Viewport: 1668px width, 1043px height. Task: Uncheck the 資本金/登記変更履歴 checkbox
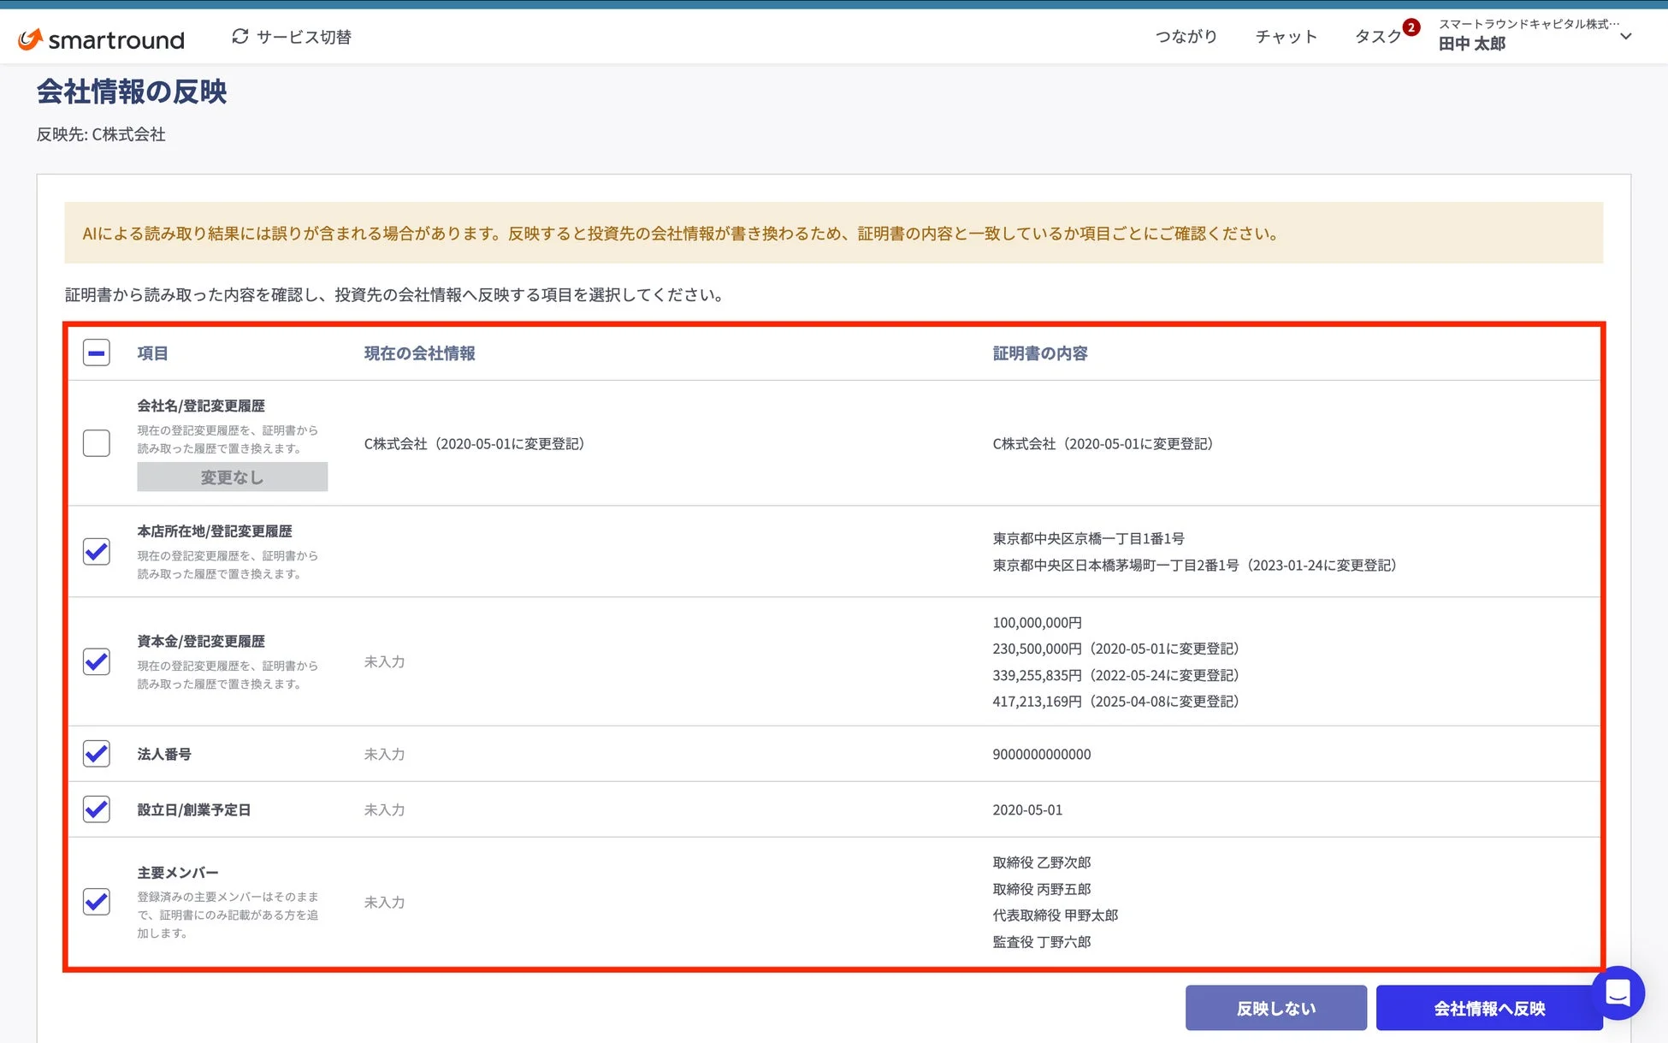coord(97,661)
